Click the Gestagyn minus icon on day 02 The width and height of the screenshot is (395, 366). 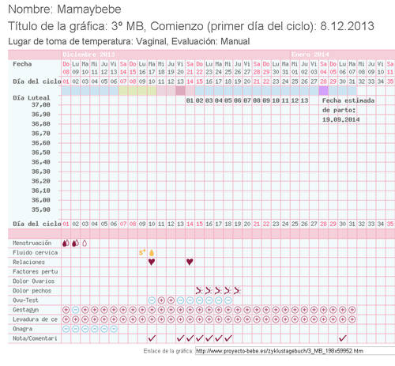75,310
